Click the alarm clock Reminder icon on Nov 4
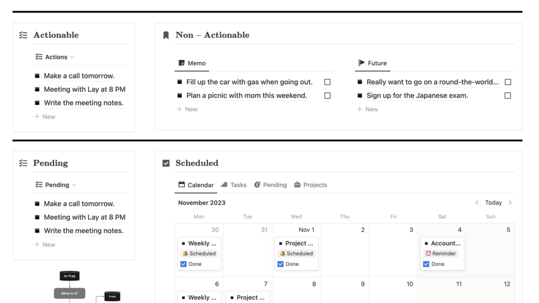Viewport: 539px width, 303px height. (x=428, y=254)
